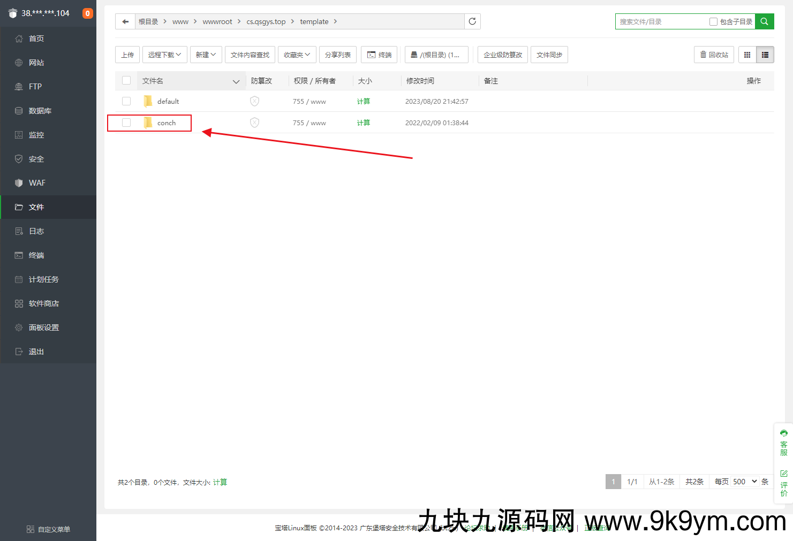This screenshot has height=541, width=793.
Task: Check the select-all files checkbox
Action: [126, 80]
